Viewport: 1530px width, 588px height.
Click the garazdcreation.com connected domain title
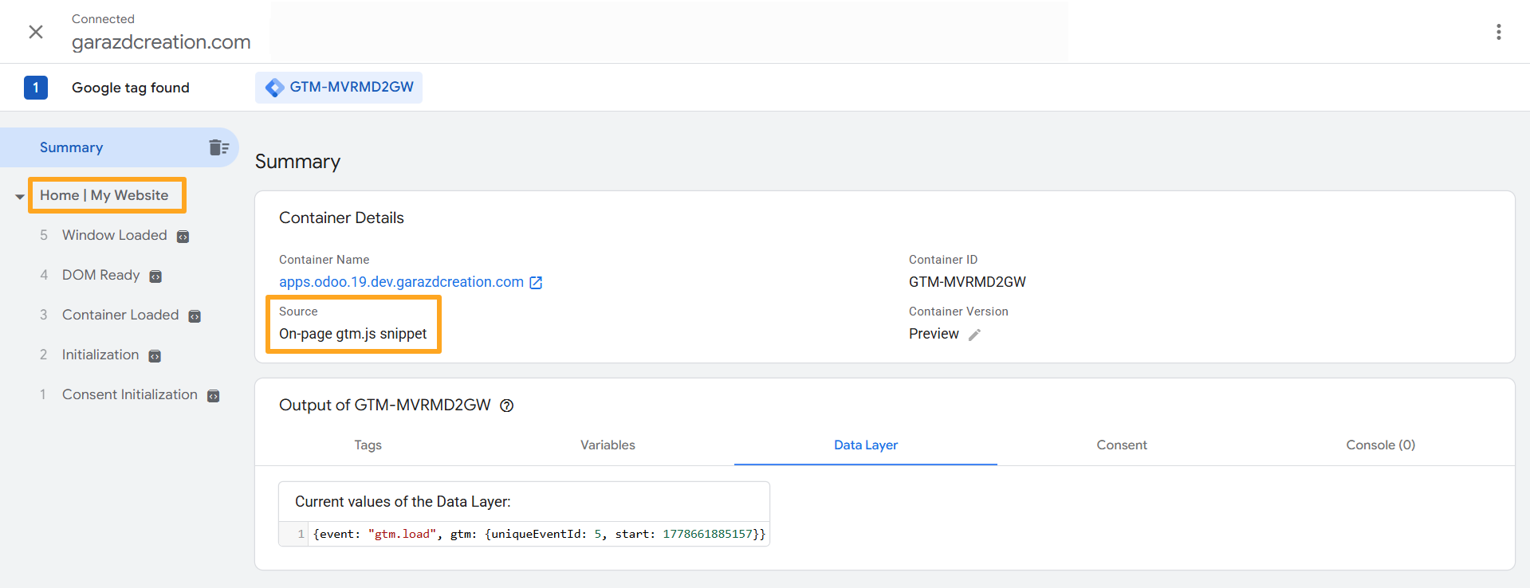pos(161,42)
